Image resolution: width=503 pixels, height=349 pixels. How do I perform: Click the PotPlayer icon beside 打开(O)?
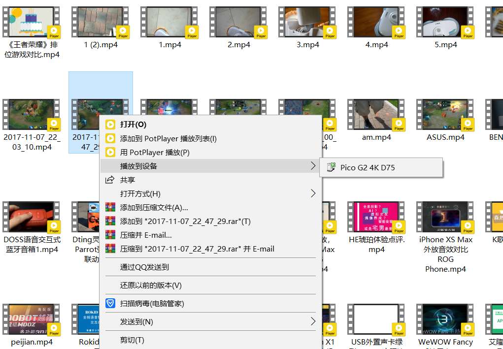(x=110, y=125)
